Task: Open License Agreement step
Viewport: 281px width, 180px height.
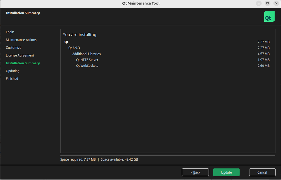Action: [x=20, y=55]
